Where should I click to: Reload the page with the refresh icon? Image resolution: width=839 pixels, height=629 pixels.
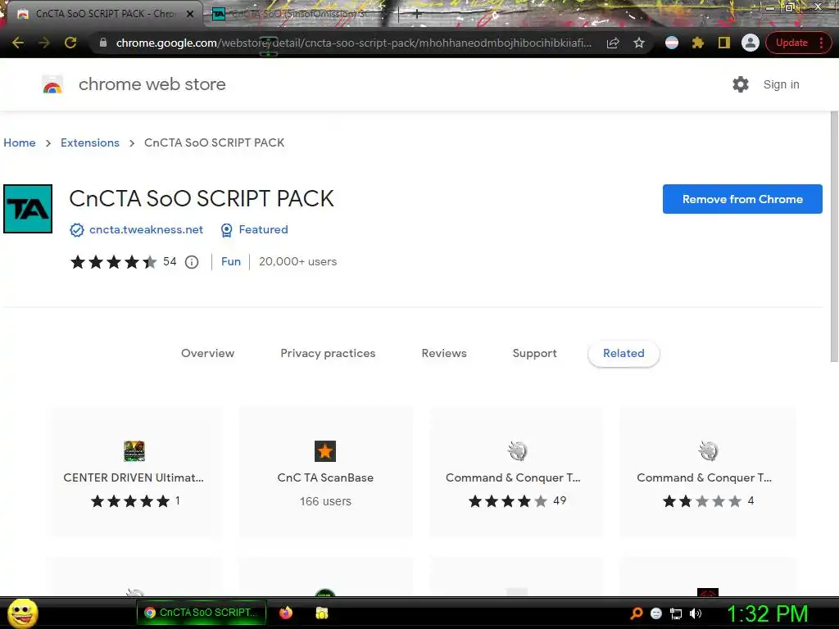pyautogui.click(x=70, y=43)
